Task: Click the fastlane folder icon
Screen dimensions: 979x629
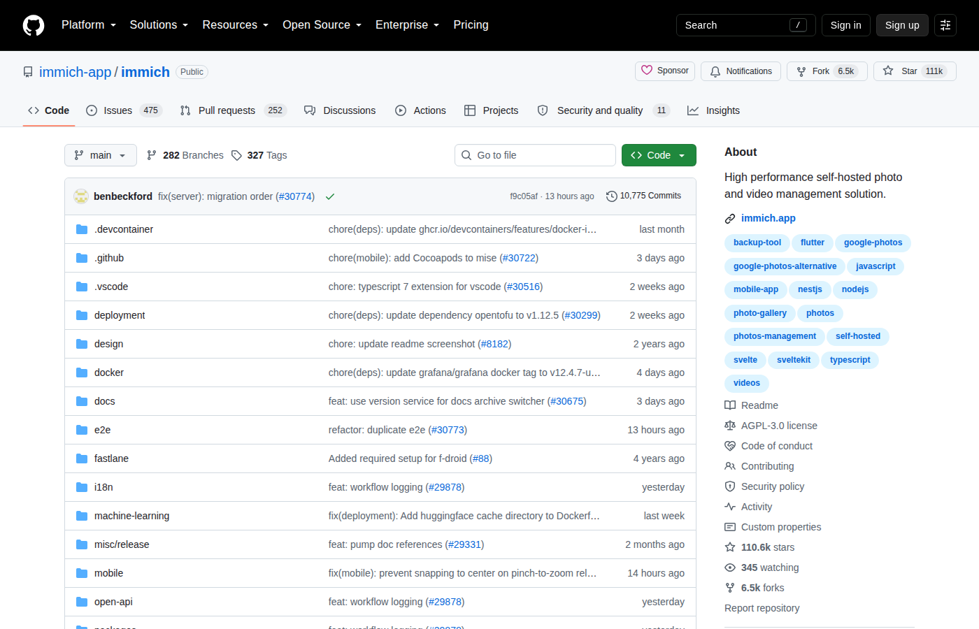Action: [82, 458]
